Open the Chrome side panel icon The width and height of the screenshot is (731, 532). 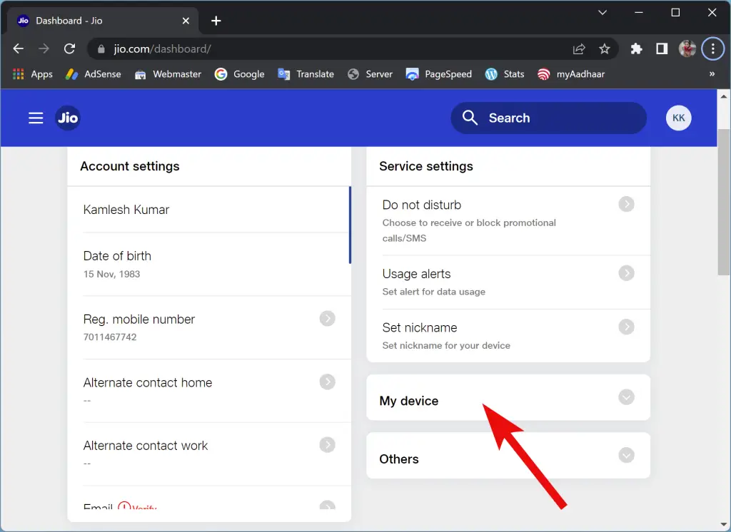(x=661, y=48)
